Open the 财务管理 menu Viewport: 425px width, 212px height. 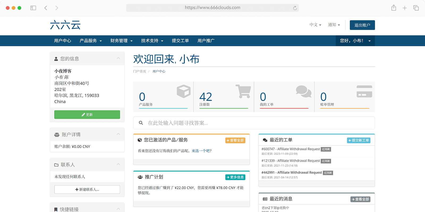click(x=121, y=41)
